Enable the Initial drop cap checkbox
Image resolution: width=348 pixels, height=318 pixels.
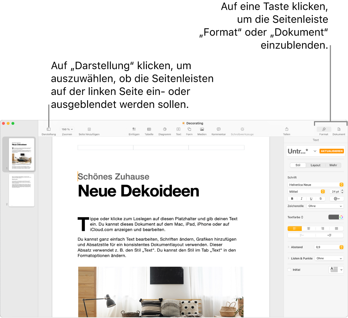coord(289,270)
